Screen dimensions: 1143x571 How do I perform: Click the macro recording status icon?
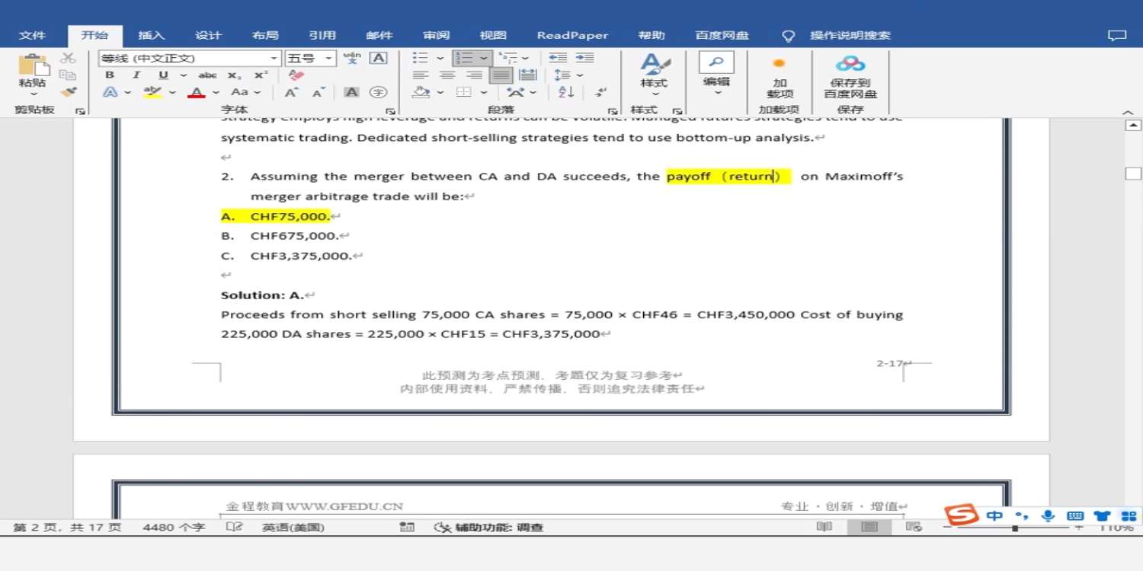(408, 527)
